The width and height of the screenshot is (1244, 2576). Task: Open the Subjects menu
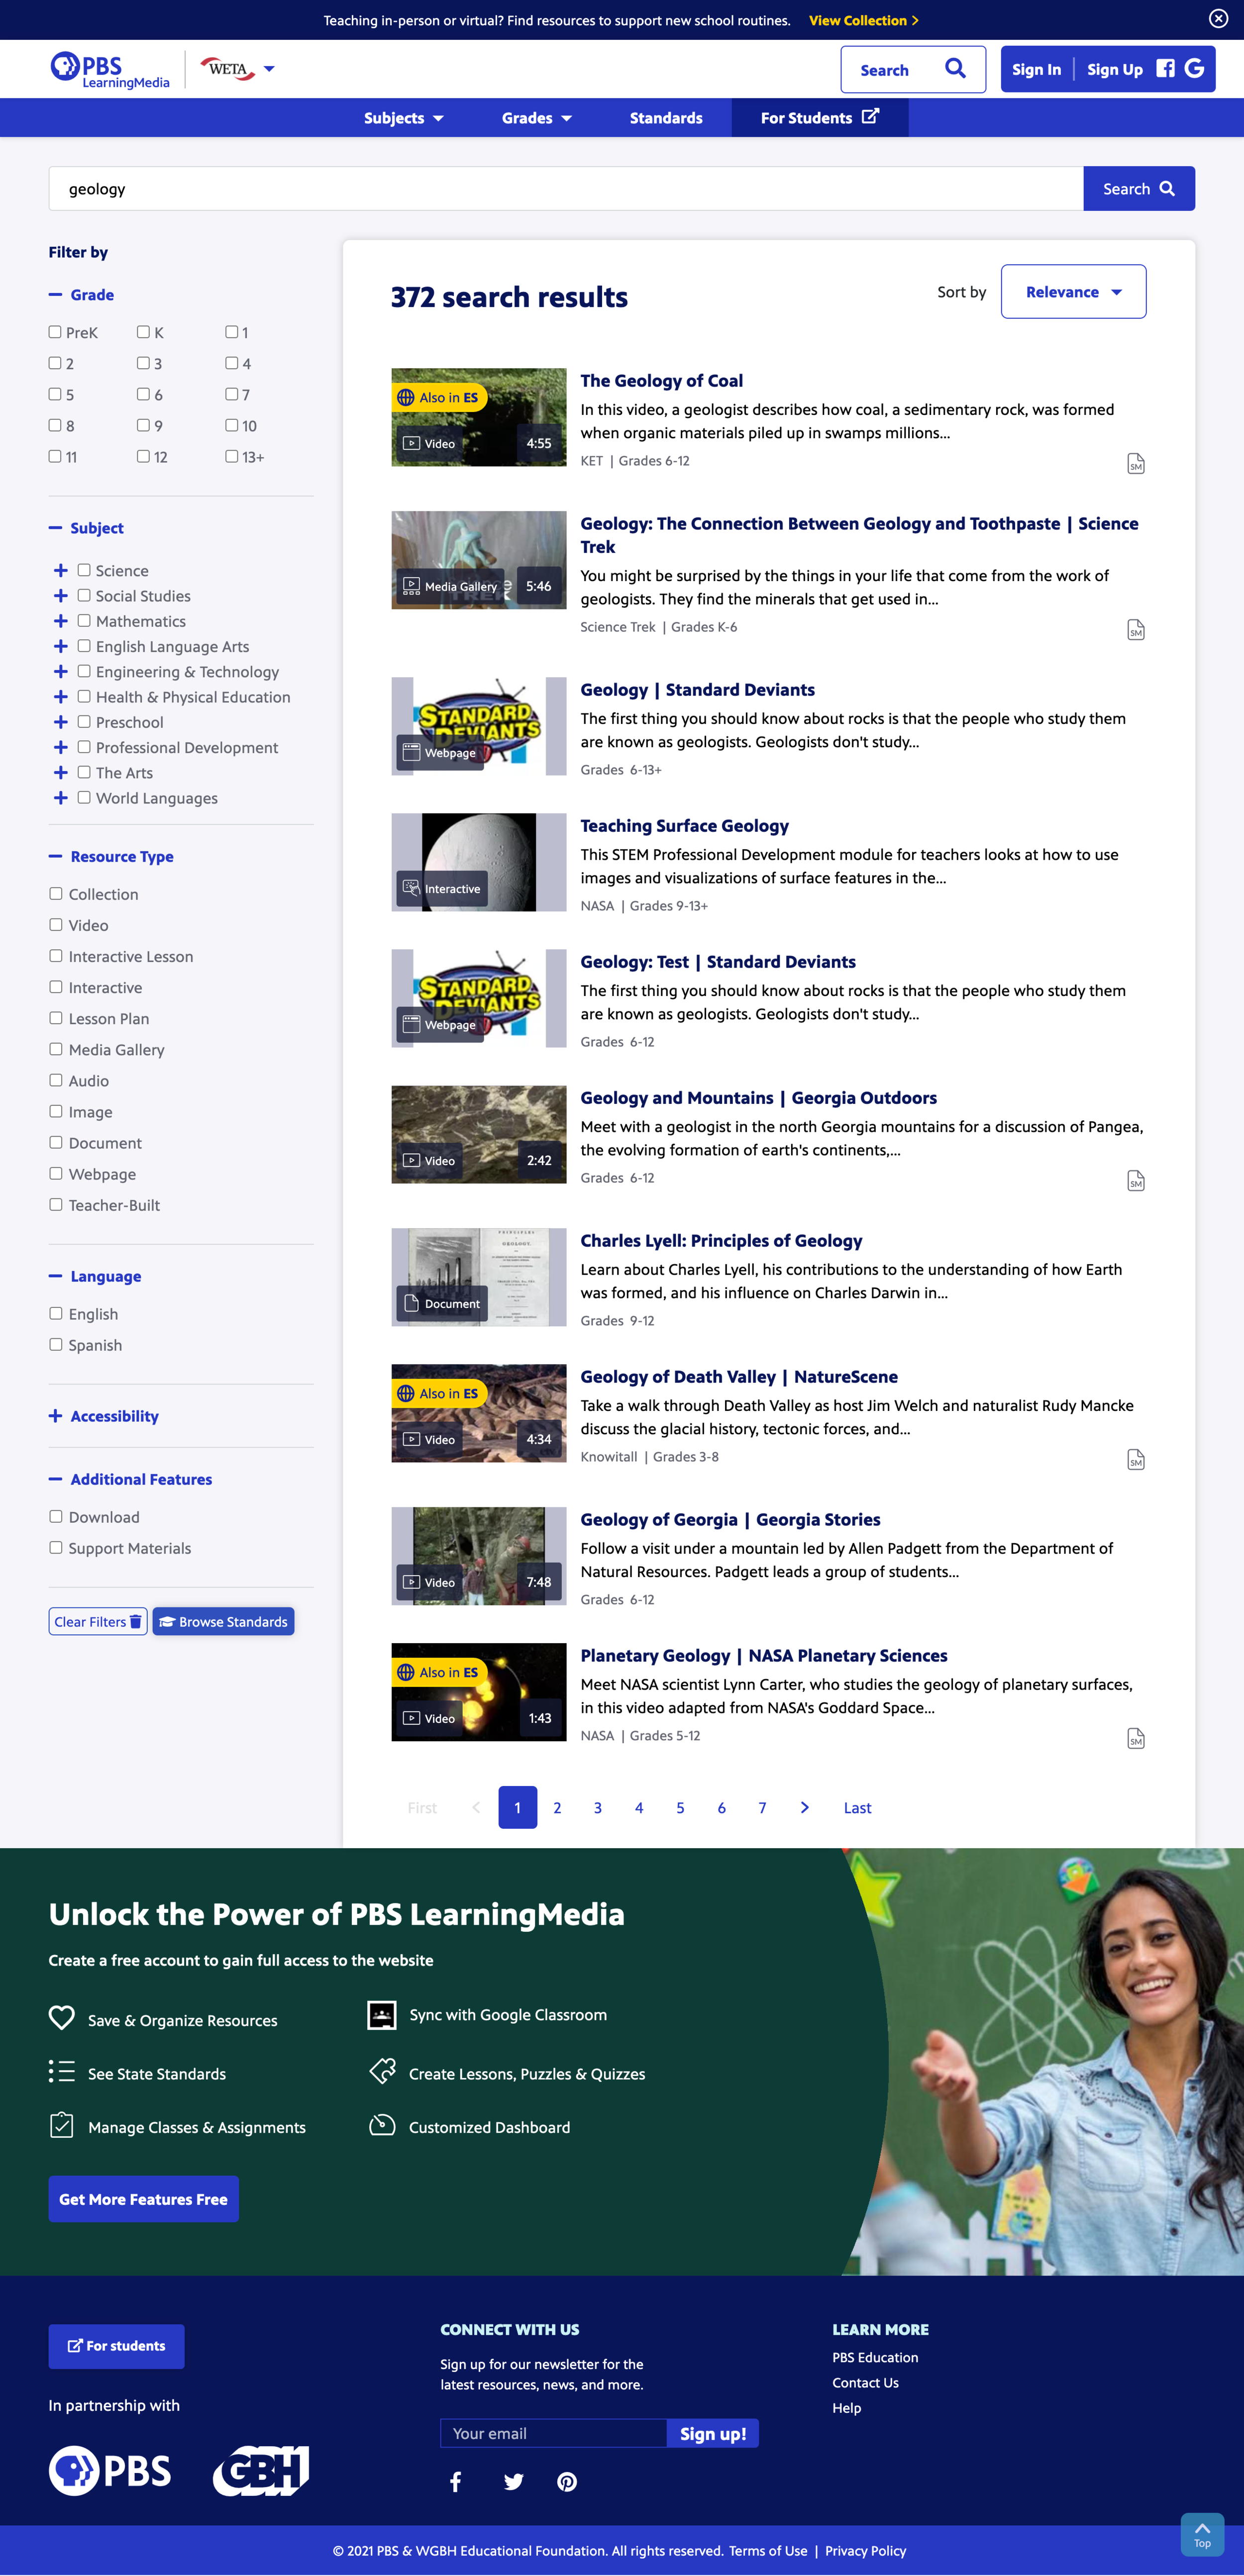pyautogui.click(x=403, y=118)
